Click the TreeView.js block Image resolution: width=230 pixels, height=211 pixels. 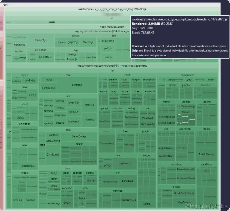(x=129, y=145)
